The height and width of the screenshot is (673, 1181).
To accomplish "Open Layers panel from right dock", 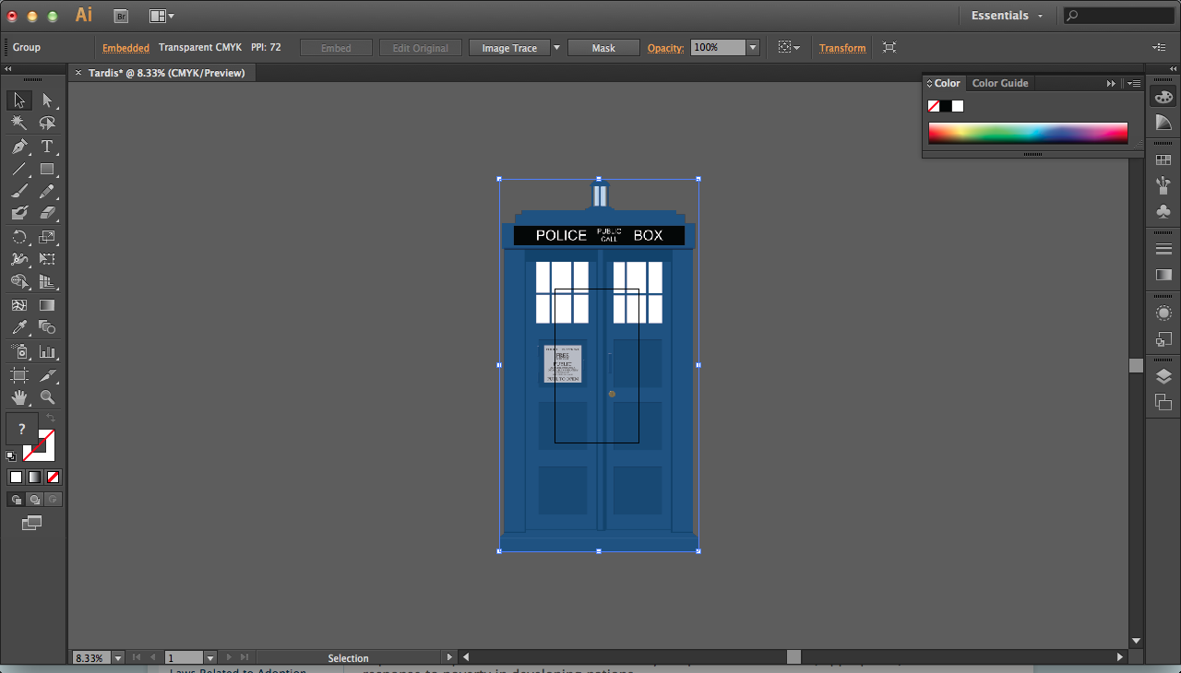I will coord(1163,376).
